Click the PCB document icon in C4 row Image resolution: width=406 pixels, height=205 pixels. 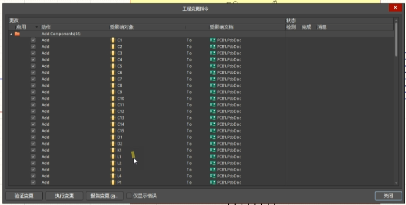(213, 60)
